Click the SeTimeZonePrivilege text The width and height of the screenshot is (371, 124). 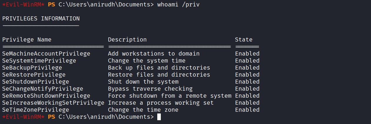click(x=36, y=110)
